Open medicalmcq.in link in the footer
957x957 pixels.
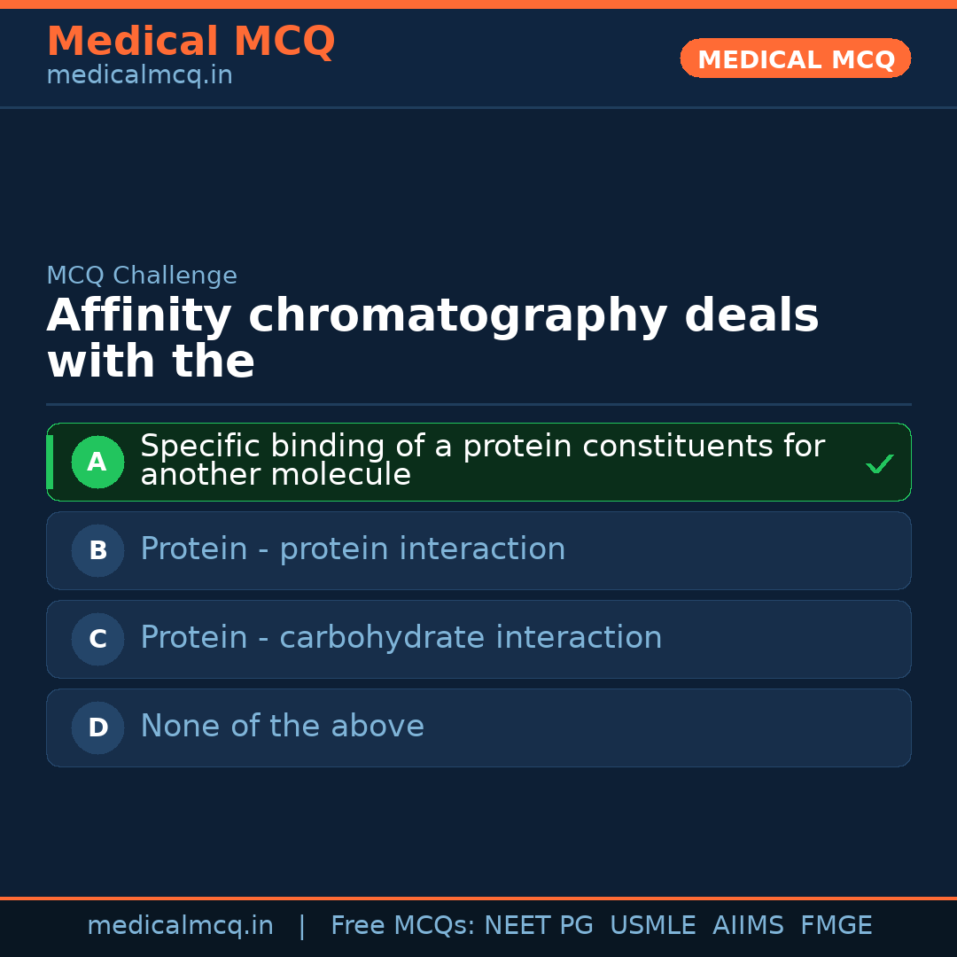180,926
